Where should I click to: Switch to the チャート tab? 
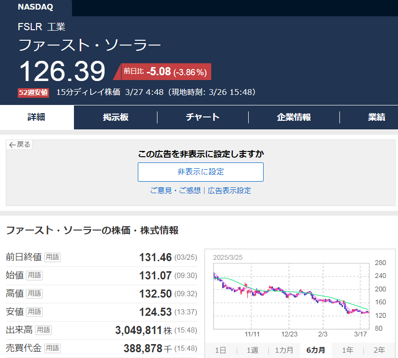click(x=203, y=117)
